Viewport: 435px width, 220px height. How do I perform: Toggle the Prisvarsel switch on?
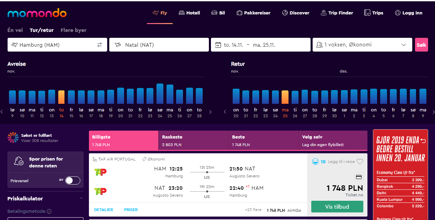tap(73, 180)
